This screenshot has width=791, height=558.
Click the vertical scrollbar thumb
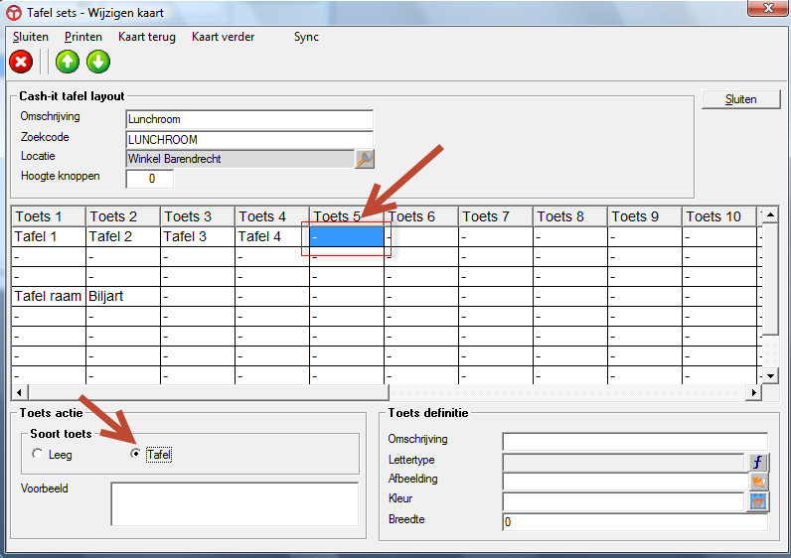pyautogui.click(x=770, y=279)
